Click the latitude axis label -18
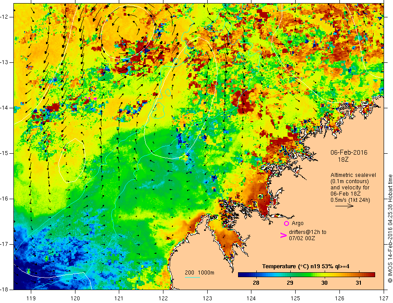Viewport: 393px width, 303px height. [x=5, y=290]
